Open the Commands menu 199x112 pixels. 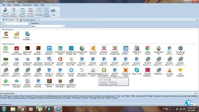point(27,5)
